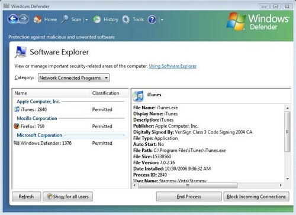Screen dimensions: 296x215
Task: Click the iTunes icon in the program list
Action: coord(17,109)
